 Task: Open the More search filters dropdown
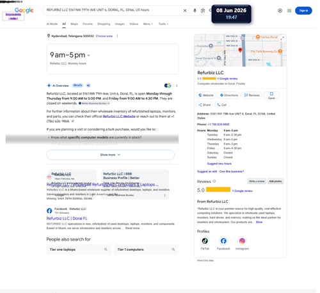pyautogui.click(x=148, y=24)
